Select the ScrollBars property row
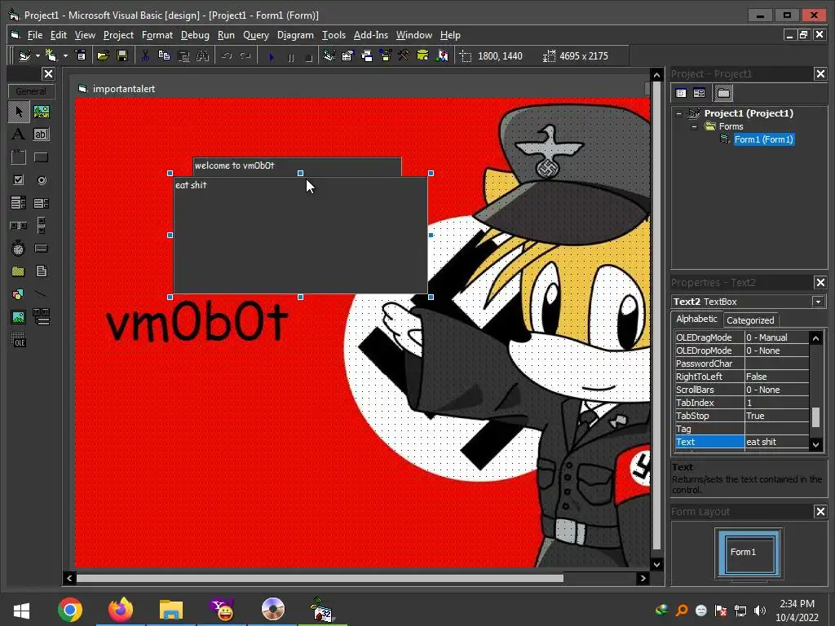The image size is (835, 626). click(x=741, y=390)
